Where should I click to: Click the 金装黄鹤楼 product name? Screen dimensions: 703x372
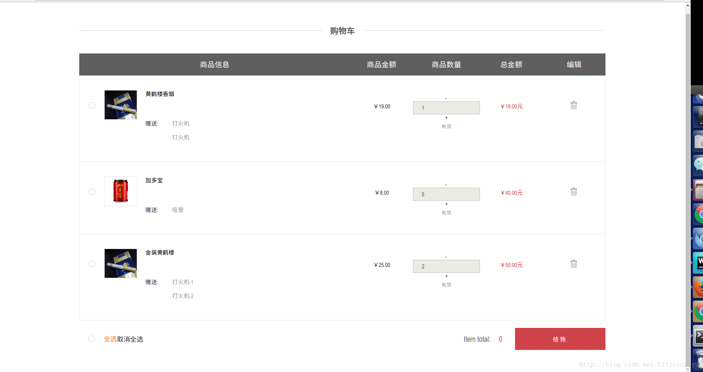(160, 252)
